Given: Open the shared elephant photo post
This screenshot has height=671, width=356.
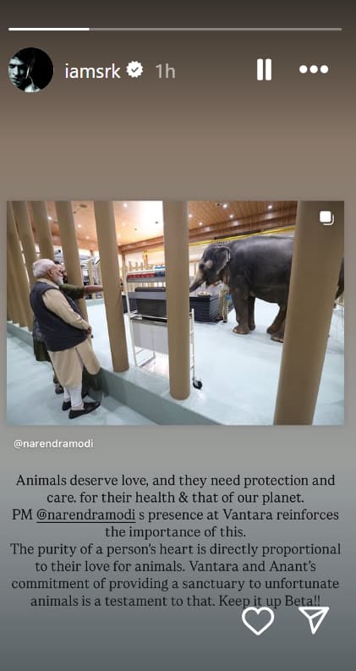Looking at the screenshot, I should point(175,313).
